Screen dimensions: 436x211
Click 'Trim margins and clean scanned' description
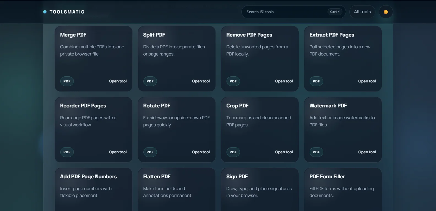(x=258, y=121)
